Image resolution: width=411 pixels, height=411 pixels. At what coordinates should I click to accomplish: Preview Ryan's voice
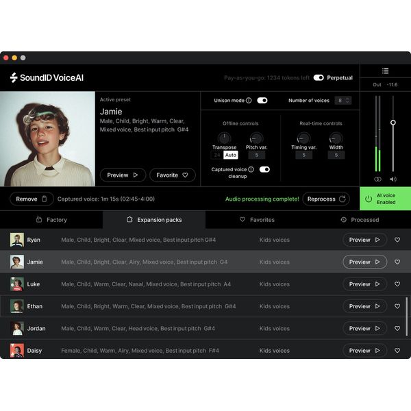pyautogui.click(x=364, y=240)
